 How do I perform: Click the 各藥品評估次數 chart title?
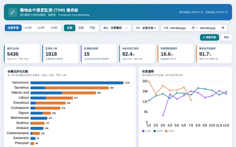pos(18,72)
